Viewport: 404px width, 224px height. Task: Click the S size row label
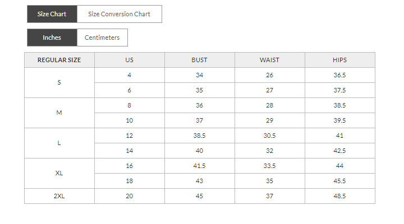coord(59,82)
